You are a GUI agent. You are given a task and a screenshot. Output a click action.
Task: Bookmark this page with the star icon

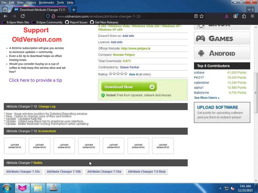202,16
